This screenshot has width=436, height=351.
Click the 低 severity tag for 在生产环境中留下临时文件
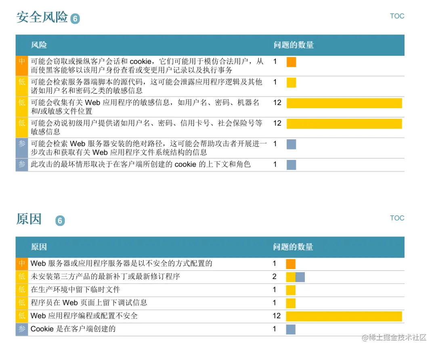(x=22, y=290)
